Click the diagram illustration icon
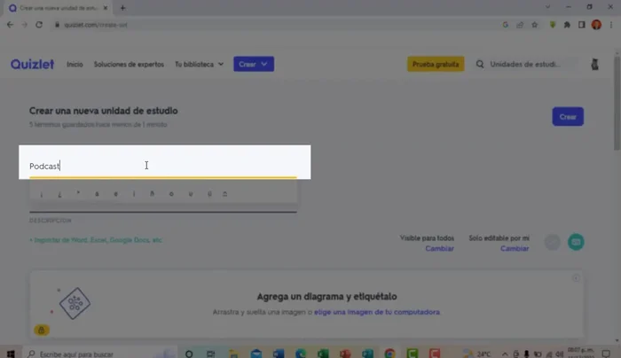The image size is (621, 358). pos(75,303)
